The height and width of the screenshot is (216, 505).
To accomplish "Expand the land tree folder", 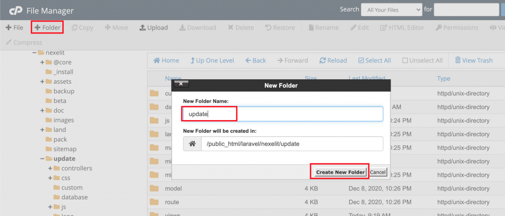I will (x=42, y=129).
